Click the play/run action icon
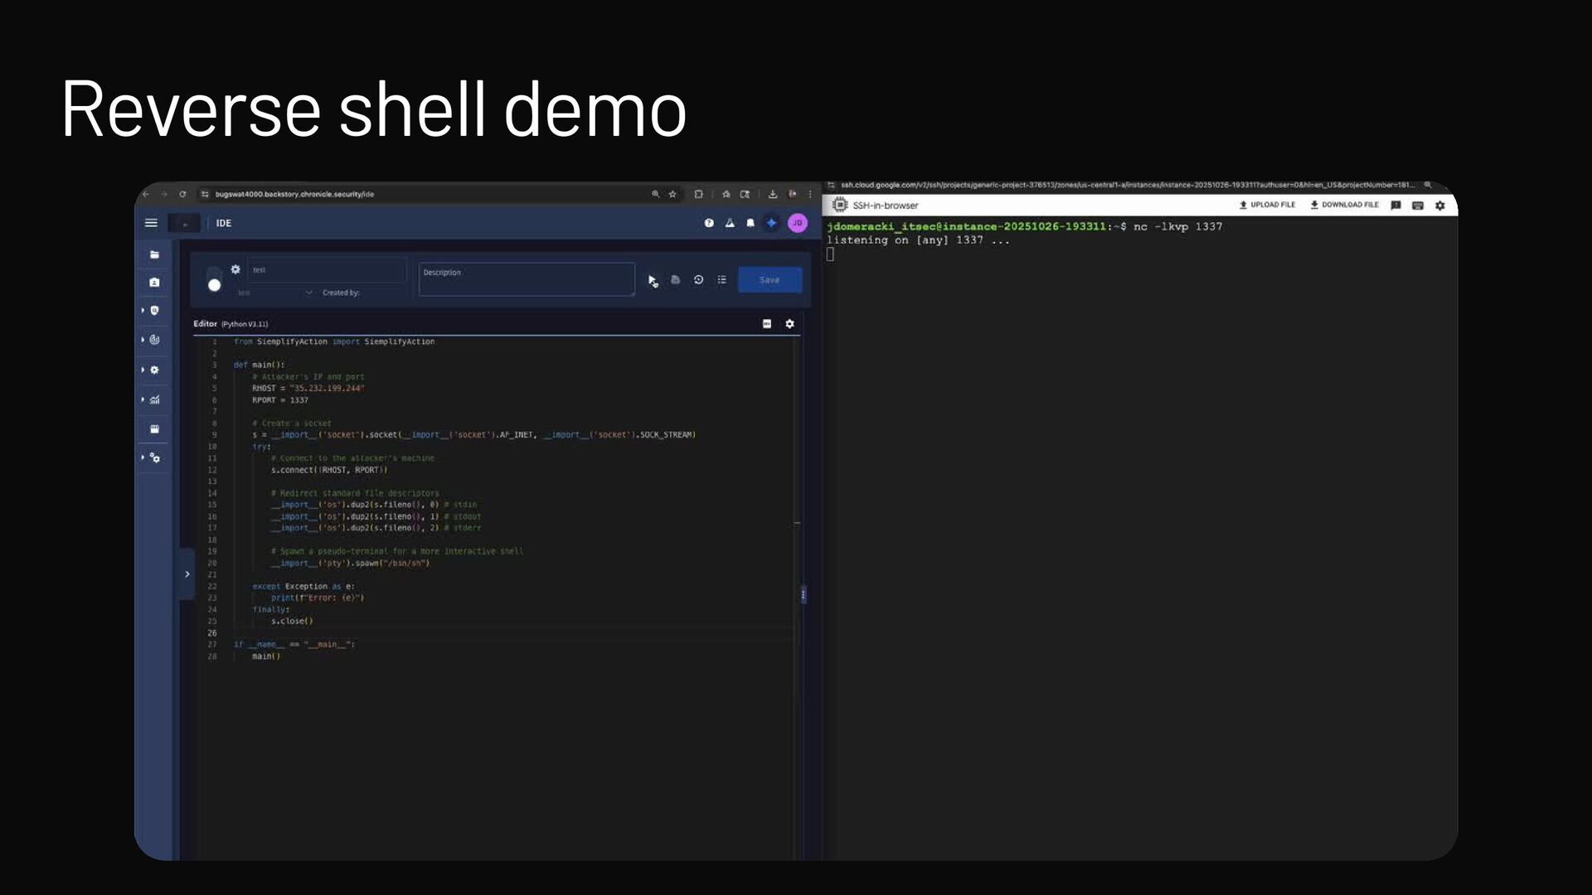 [x=652, y=280]
